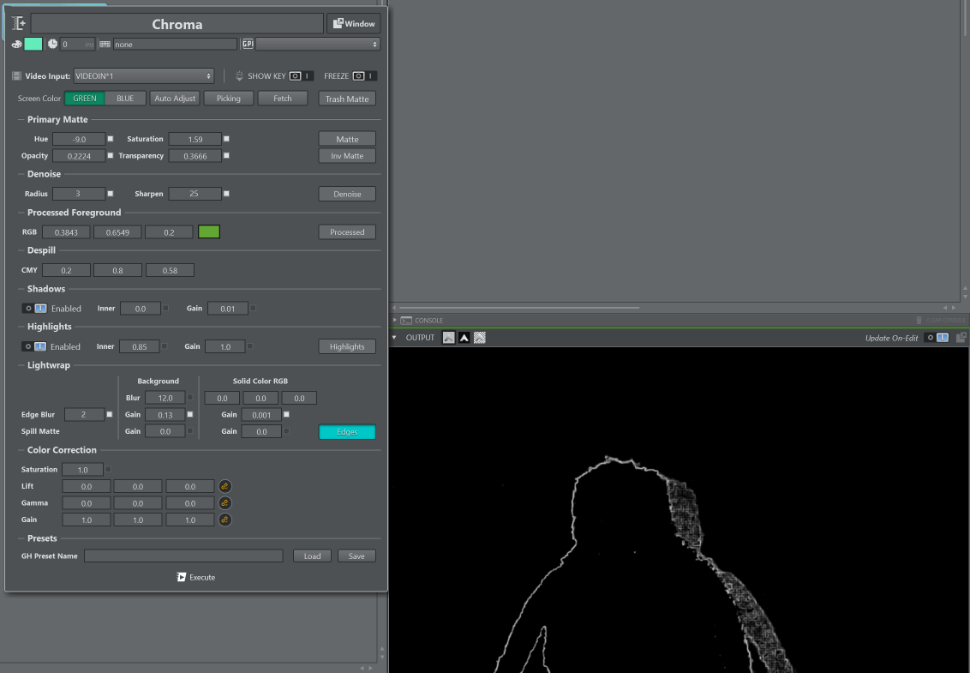Select the BLUE screen color option
The image size is (970, 673).
(125, 99)
